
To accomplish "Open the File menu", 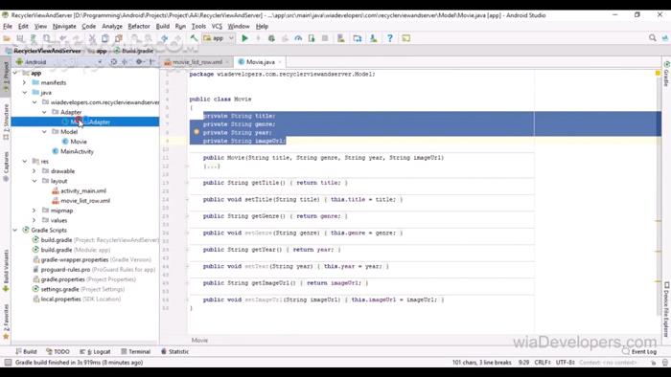I will coord(8,27).
